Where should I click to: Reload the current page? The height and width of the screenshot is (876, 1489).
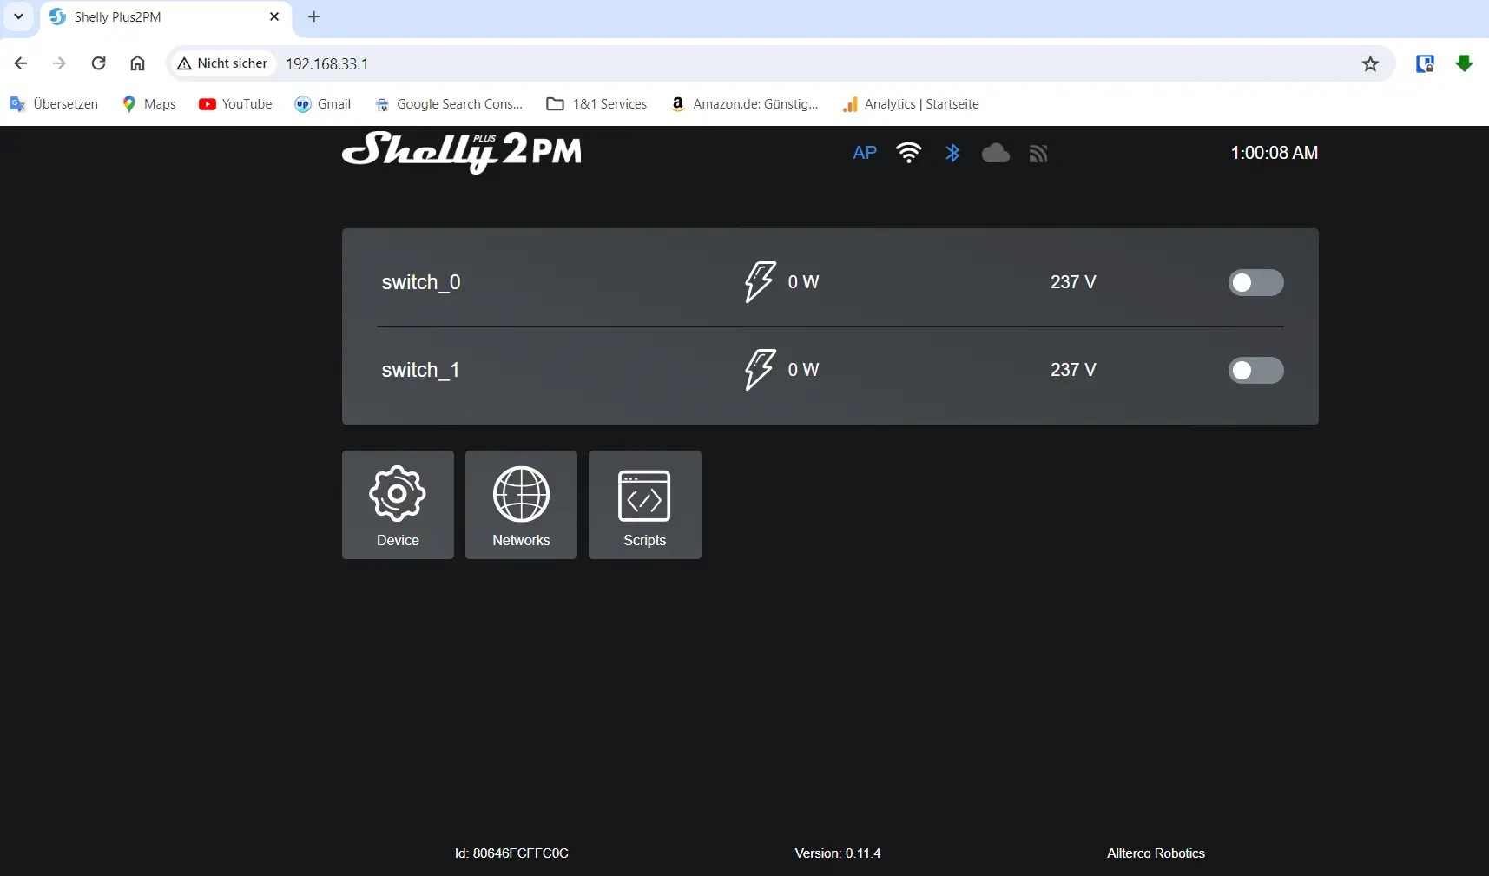tap(98, 63)
